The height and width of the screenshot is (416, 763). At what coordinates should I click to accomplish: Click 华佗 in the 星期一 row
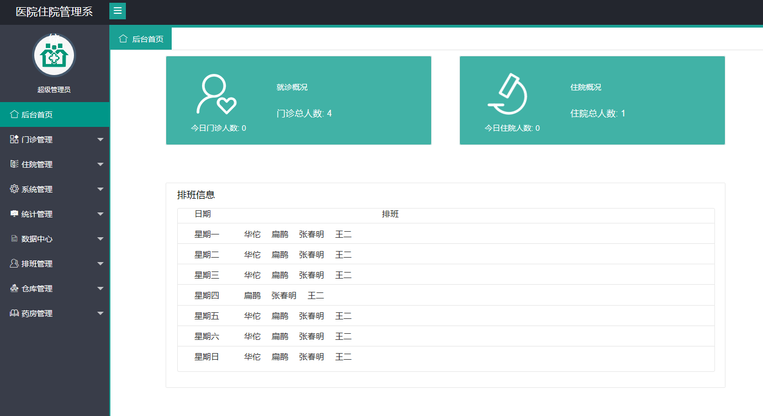tap(252, 234)
